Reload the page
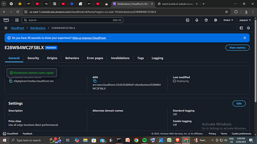This screenshot has height=144, width=257. (18, 12)
